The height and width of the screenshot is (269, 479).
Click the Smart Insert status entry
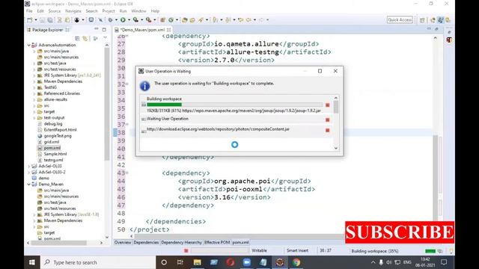coord(297,250)
